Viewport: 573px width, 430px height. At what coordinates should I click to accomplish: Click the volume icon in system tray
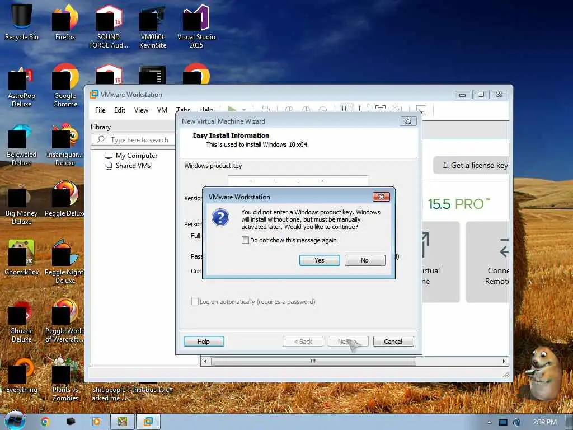point(516,422)
